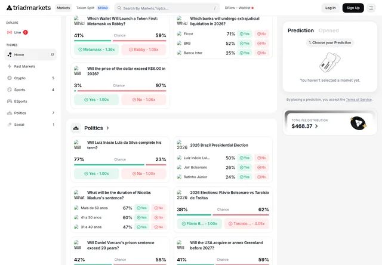Click the 1. Choose your Prediction step
The image size is (382, 265).
click(330, 42)
